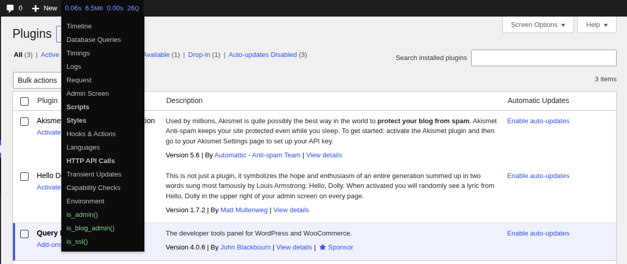The height and width of the screenshot is (264, 627).
Task: Open Matt Mullenweg author link
Action: click(244, 210)
